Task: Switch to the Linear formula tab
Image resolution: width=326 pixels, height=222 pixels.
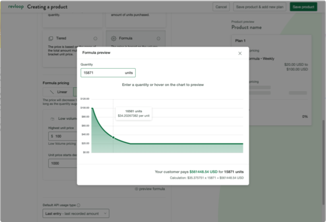Action: pyautogui.click(x=58, y=91)
